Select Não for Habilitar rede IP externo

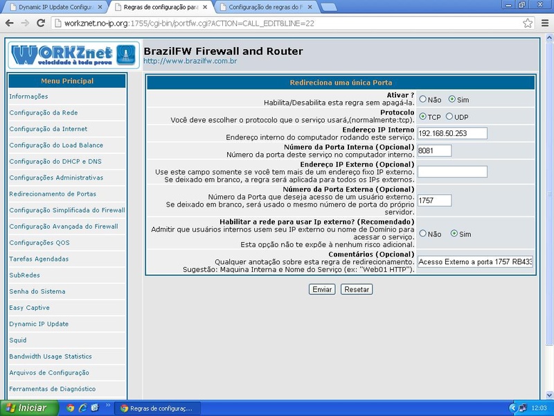pos(422,234)
